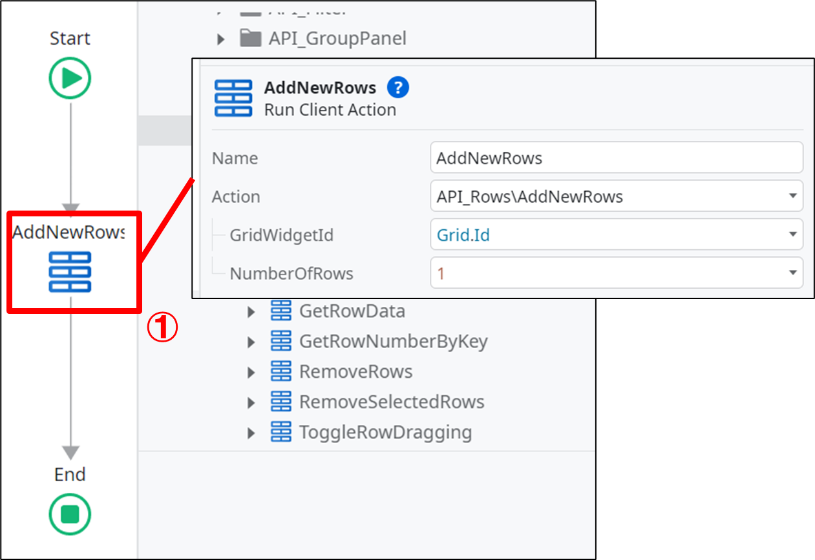Click the RemoveRows action icon
The width and height of the screenshot is (815, 560).
coord(281,371)
